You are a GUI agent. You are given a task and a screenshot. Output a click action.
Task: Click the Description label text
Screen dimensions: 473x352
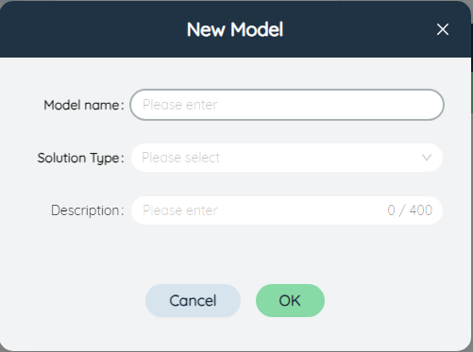(x=88, y=210)
